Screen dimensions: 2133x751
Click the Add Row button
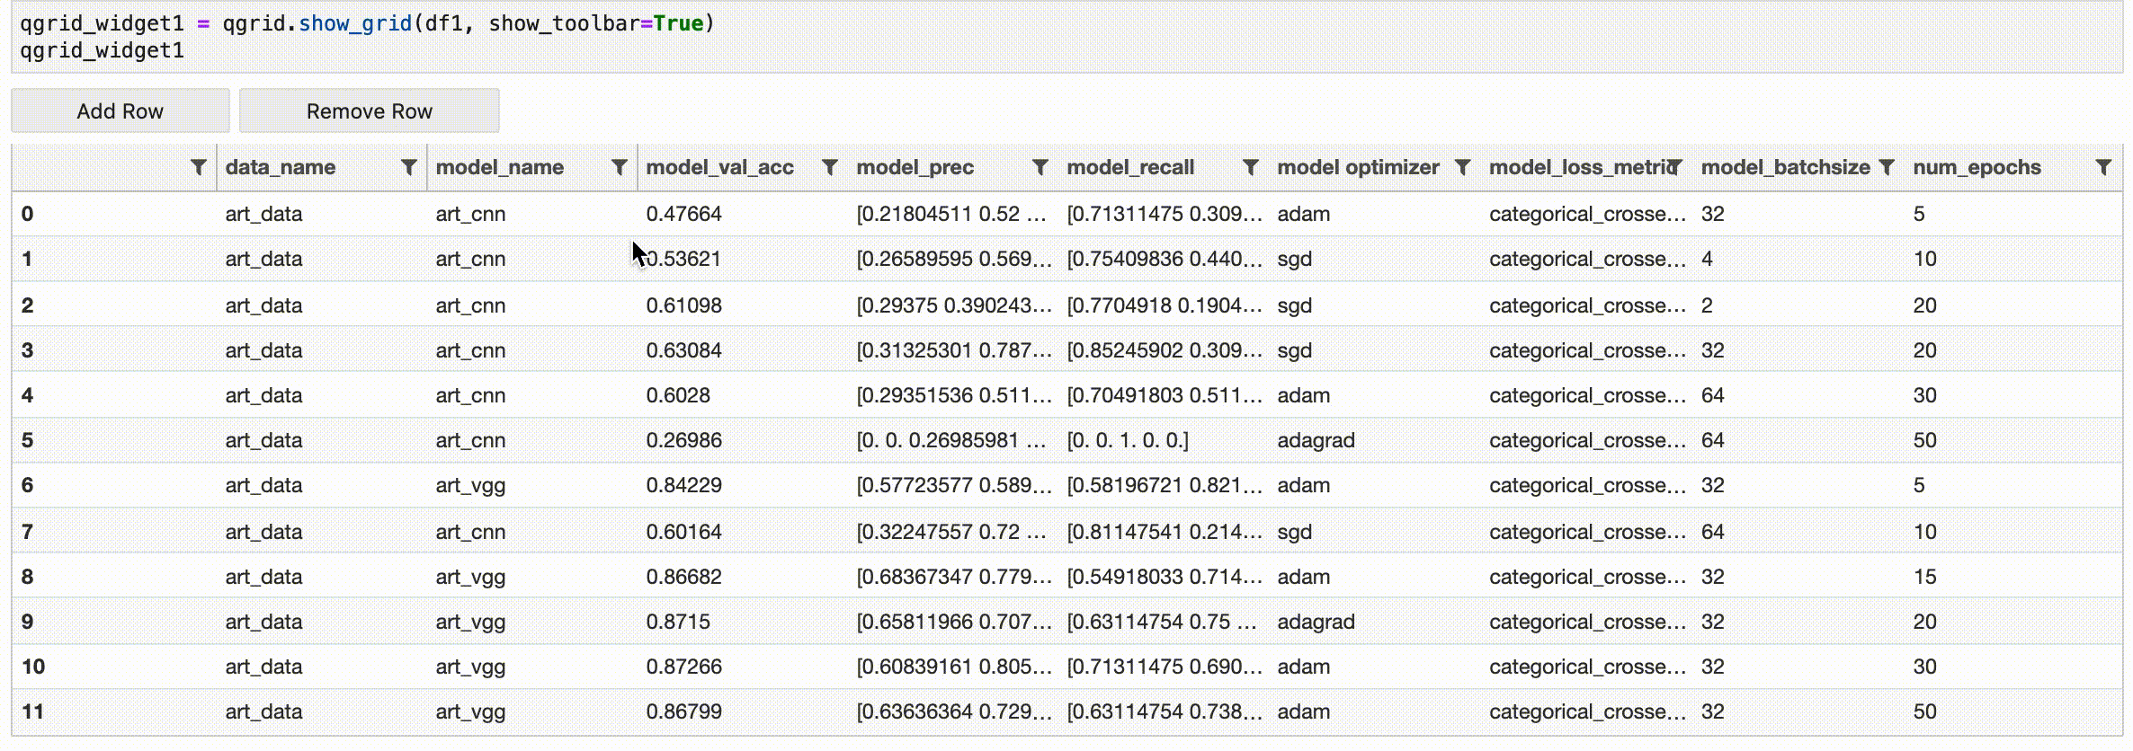[x=120, y=111]
